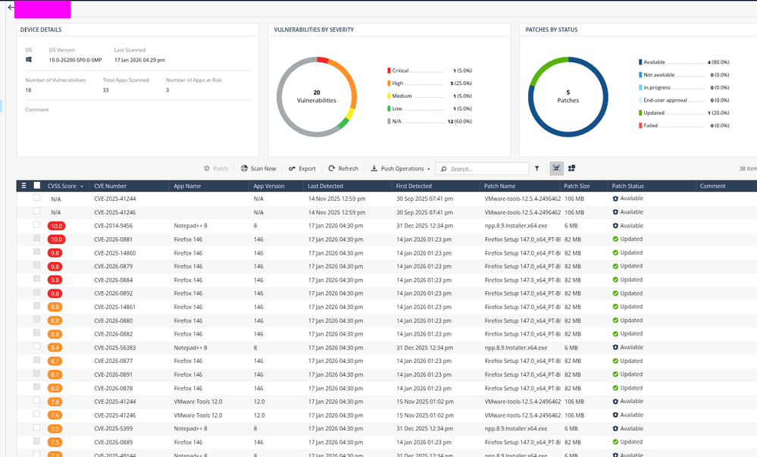Click the yellow Medium legend swatch
The width and height of the screenshot is (757, 457).
click(x=389, y=95)
